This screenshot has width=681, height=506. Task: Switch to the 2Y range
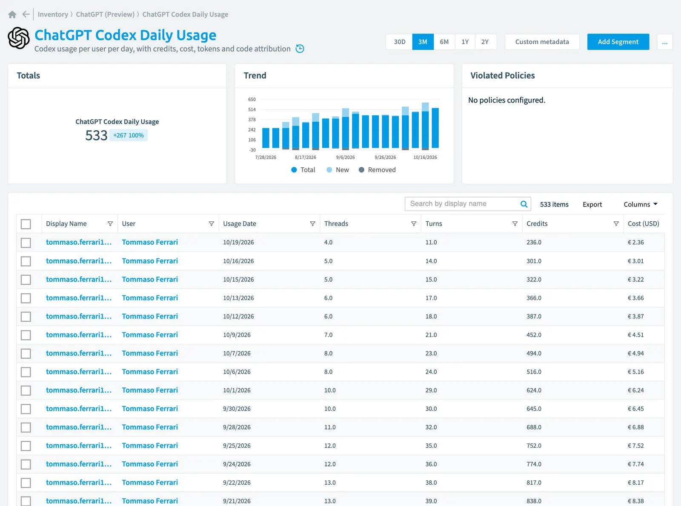[x=485, y=42]
